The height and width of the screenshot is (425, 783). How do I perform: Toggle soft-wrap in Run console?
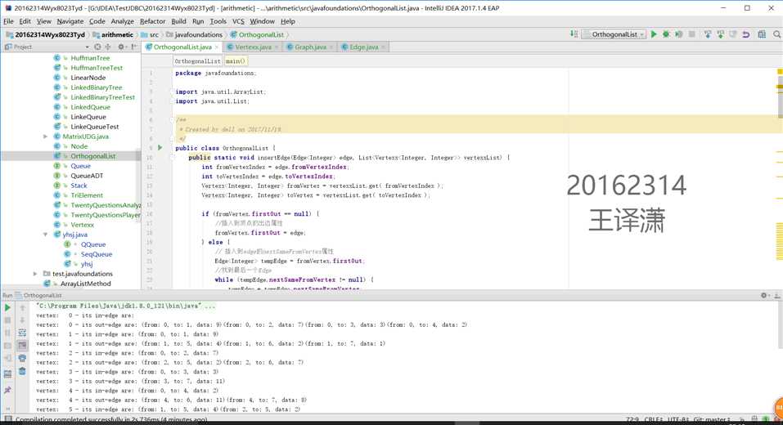(22, 333)
